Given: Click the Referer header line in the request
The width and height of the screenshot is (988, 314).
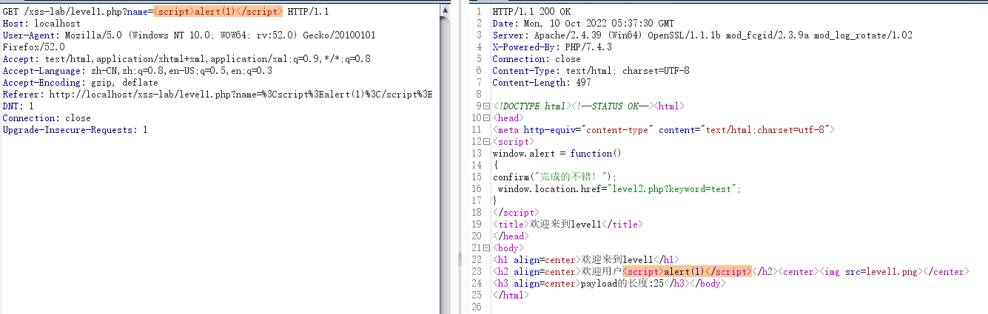Looking at the screenshot, I should coord(217,95).
